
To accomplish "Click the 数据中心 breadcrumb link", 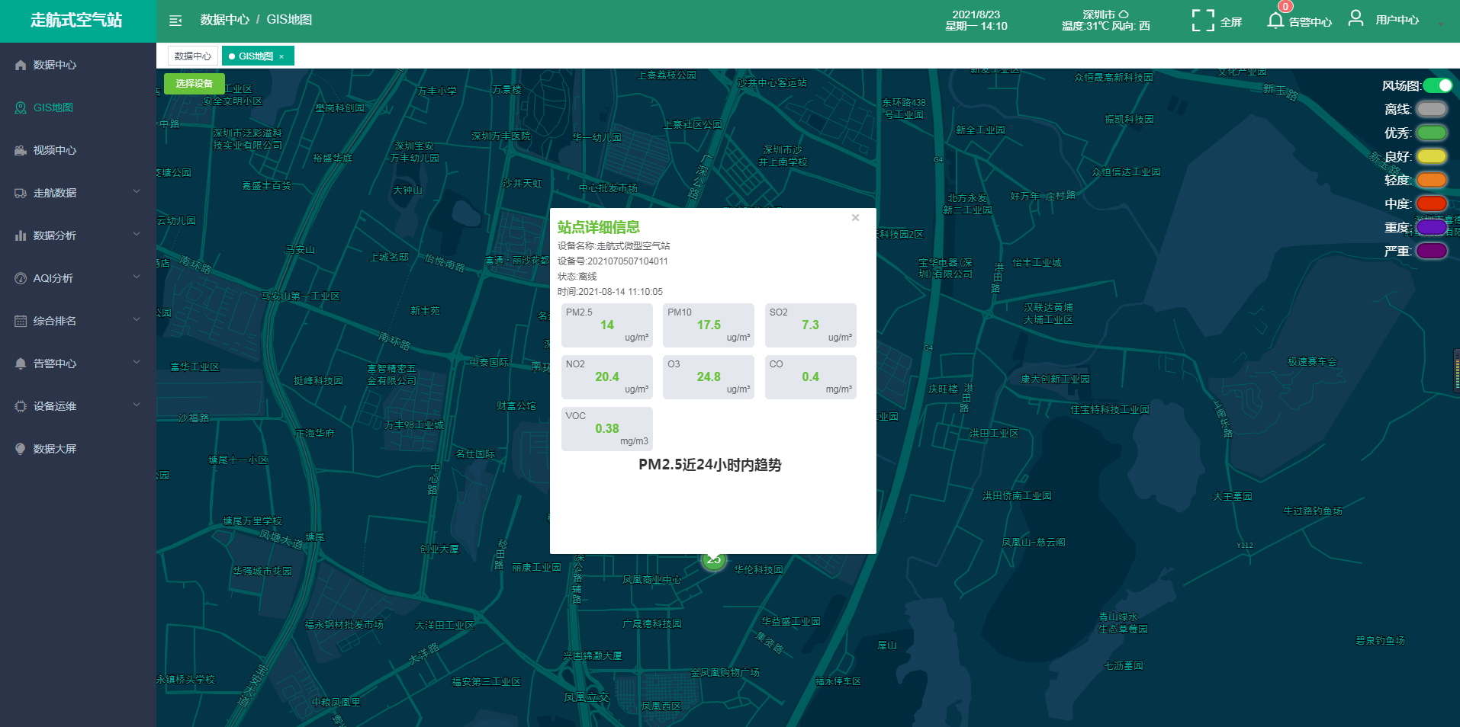I will 225,20.
